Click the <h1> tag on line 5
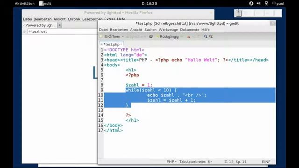The width and height of the screenshot is (299, 168). pyautogui.click(x=131, y=70)
